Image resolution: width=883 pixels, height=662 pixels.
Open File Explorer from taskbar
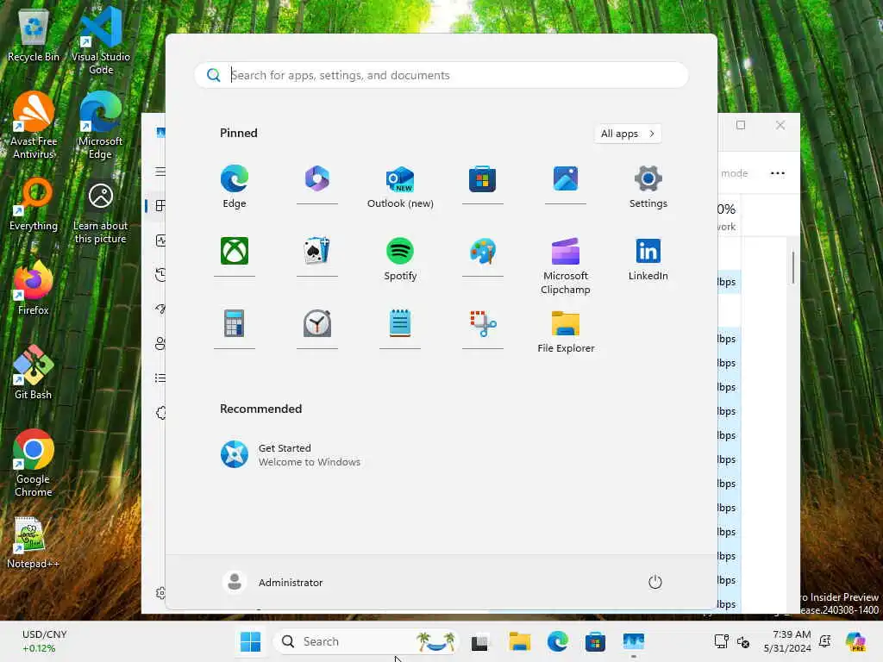click(519, 641)
